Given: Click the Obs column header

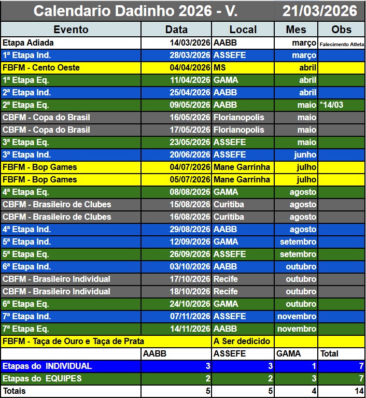Looking at the screenshot, I should (x=341, y=30).
